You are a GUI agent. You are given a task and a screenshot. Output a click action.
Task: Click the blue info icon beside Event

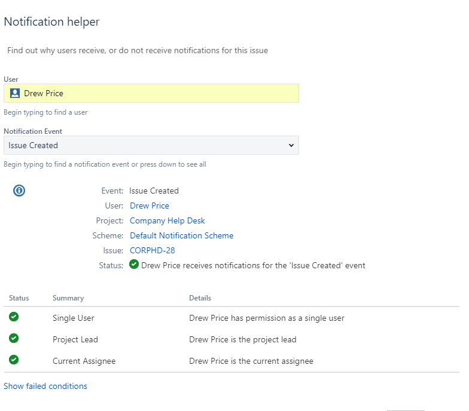(19, 191)
